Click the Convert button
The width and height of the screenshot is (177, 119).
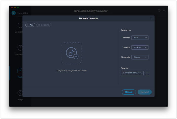click(145, 92)
